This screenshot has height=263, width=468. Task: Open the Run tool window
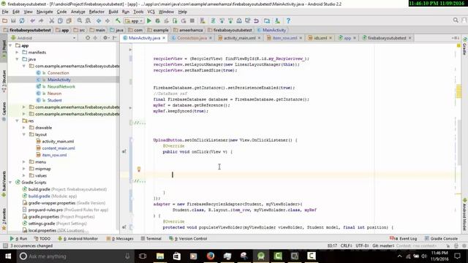tap(18, 239)
